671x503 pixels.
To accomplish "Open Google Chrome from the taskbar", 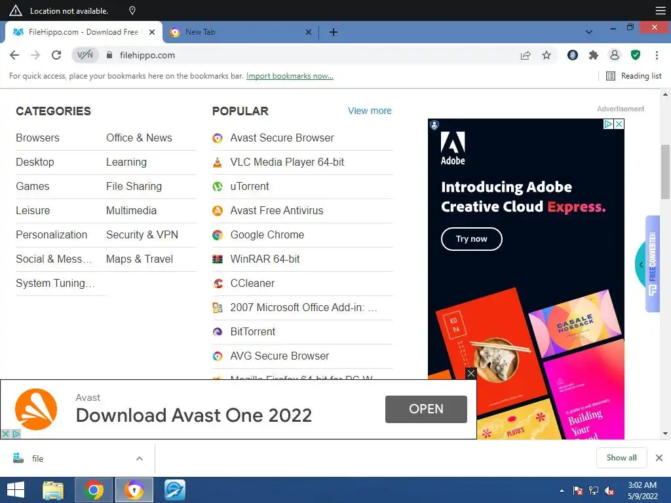I will [x=93, y=490].
